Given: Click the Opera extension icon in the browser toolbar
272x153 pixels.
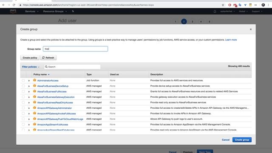Looking at the screenshot, I should coord(229,5).
